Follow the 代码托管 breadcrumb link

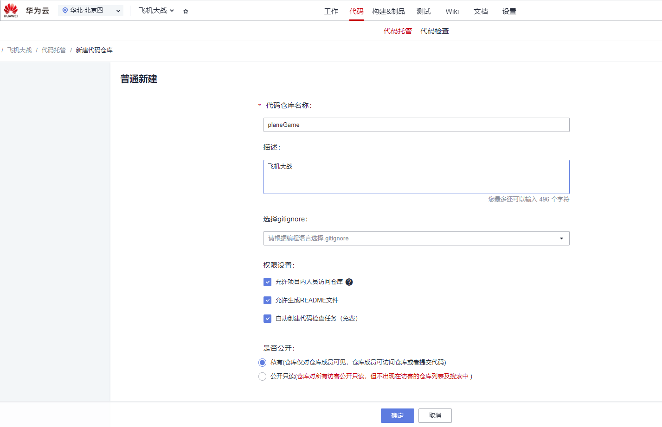click(x=54, y=50)
